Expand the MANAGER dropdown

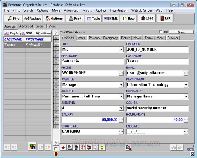tap(186, 96)
